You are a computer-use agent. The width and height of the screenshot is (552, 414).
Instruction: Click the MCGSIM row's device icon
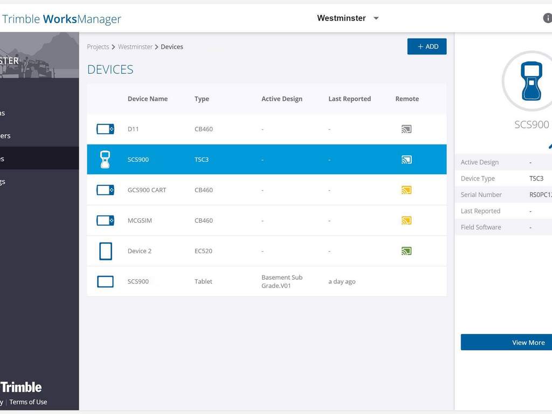(x=105, y=220)
